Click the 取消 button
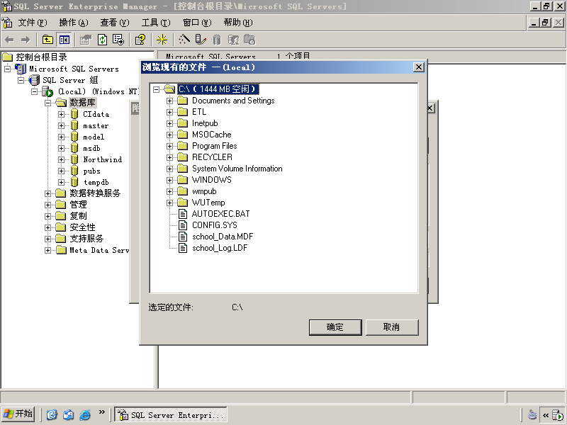567x425 pixels. pyautogui.click(x=392, y=327)
